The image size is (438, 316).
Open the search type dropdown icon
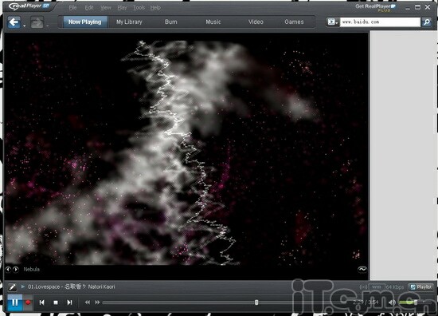click(x=333, y=22)
